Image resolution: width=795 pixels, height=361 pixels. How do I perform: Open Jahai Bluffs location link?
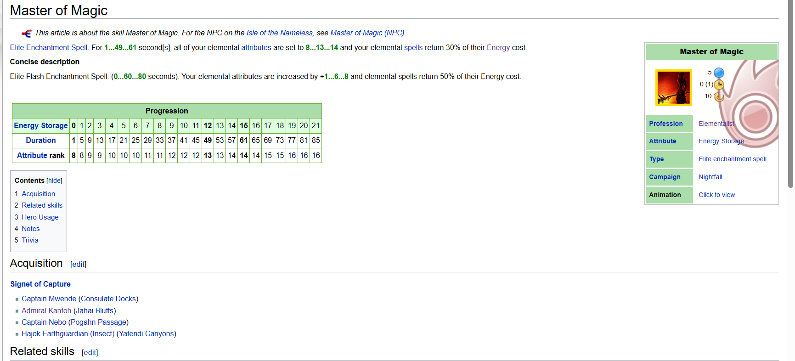pos(95,311)
